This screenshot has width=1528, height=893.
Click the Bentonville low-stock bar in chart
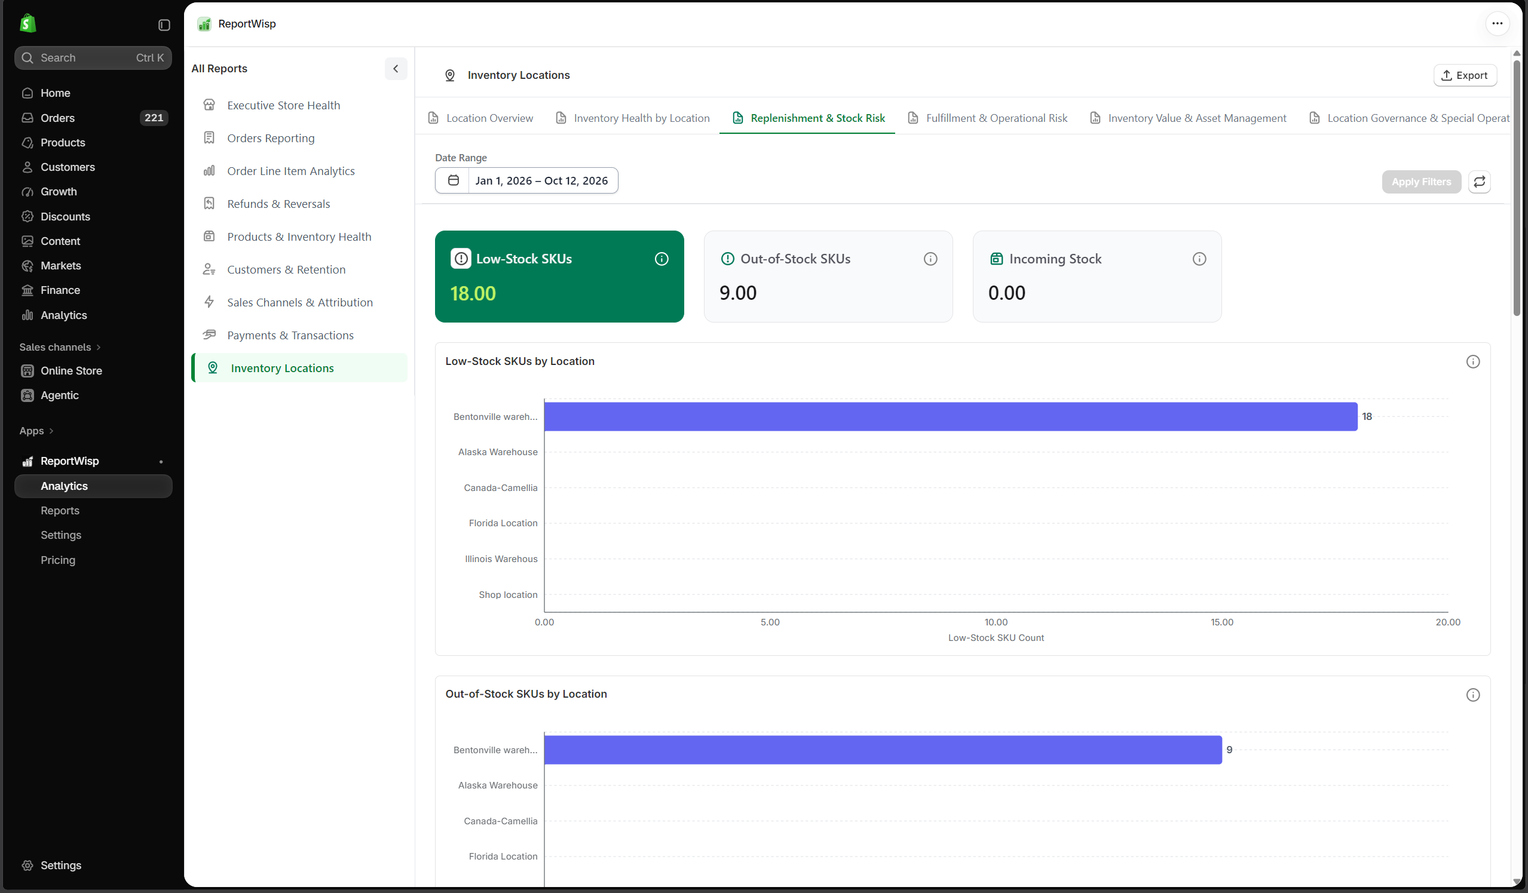(x=950, y=416)
